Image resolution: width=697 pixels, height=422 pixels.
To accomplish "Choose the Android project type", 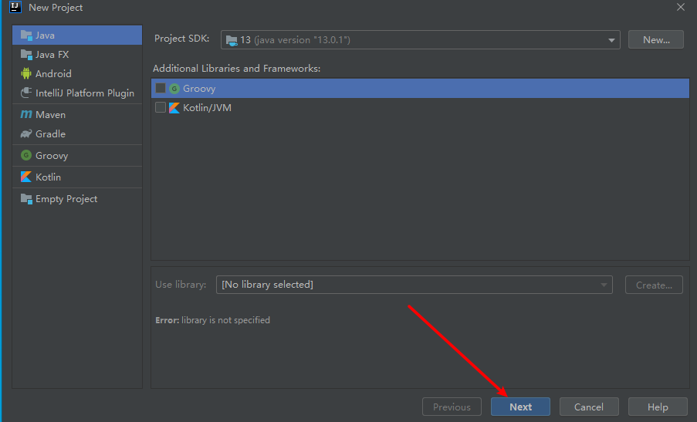I will [77, 74].
